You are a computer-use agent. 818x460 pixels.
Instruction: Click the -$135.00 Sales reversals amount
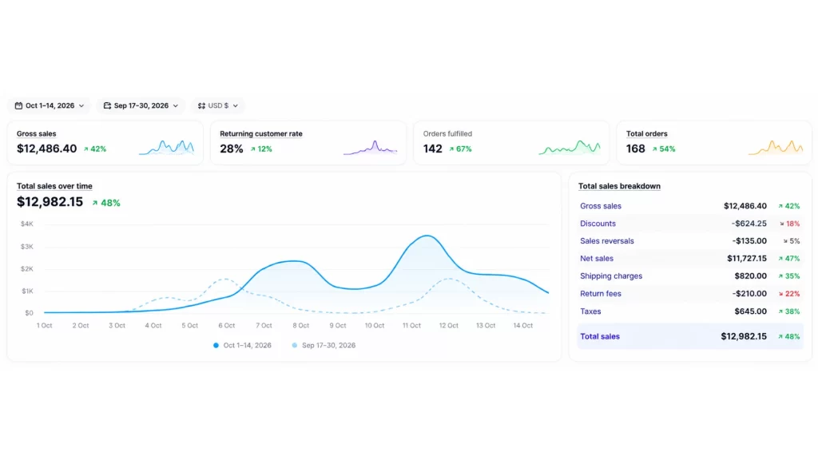(749, 241)
